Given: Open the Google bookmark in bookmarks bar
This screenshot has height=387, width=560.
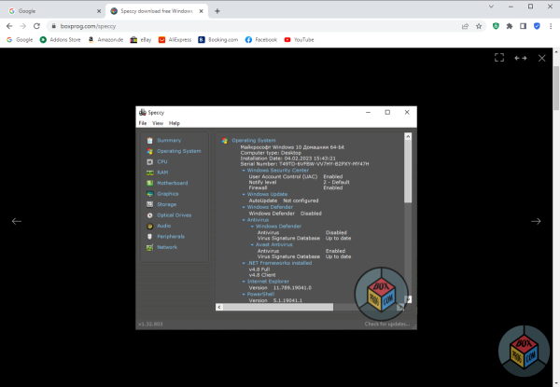Looking at the screenshot, I should [20, 39].
